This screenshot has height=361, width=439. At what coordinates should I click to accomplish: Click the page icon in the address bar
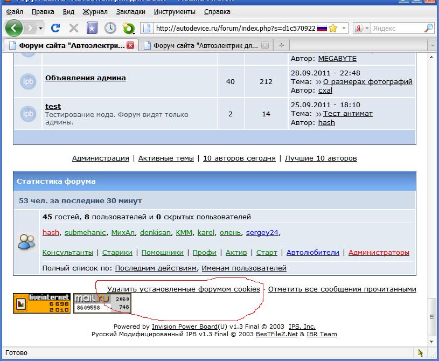pyautogui.click(x=147, y=28)
